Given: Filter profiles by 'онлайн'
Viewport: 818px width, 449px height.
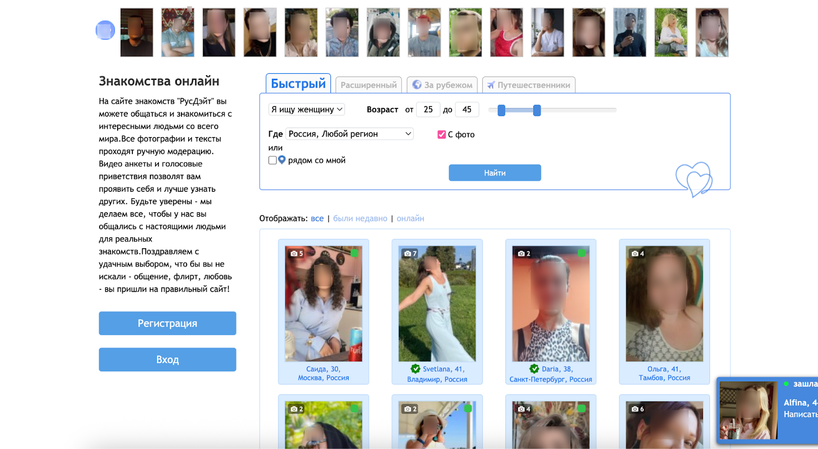Looking at the screenshot, I should point(411,218).
